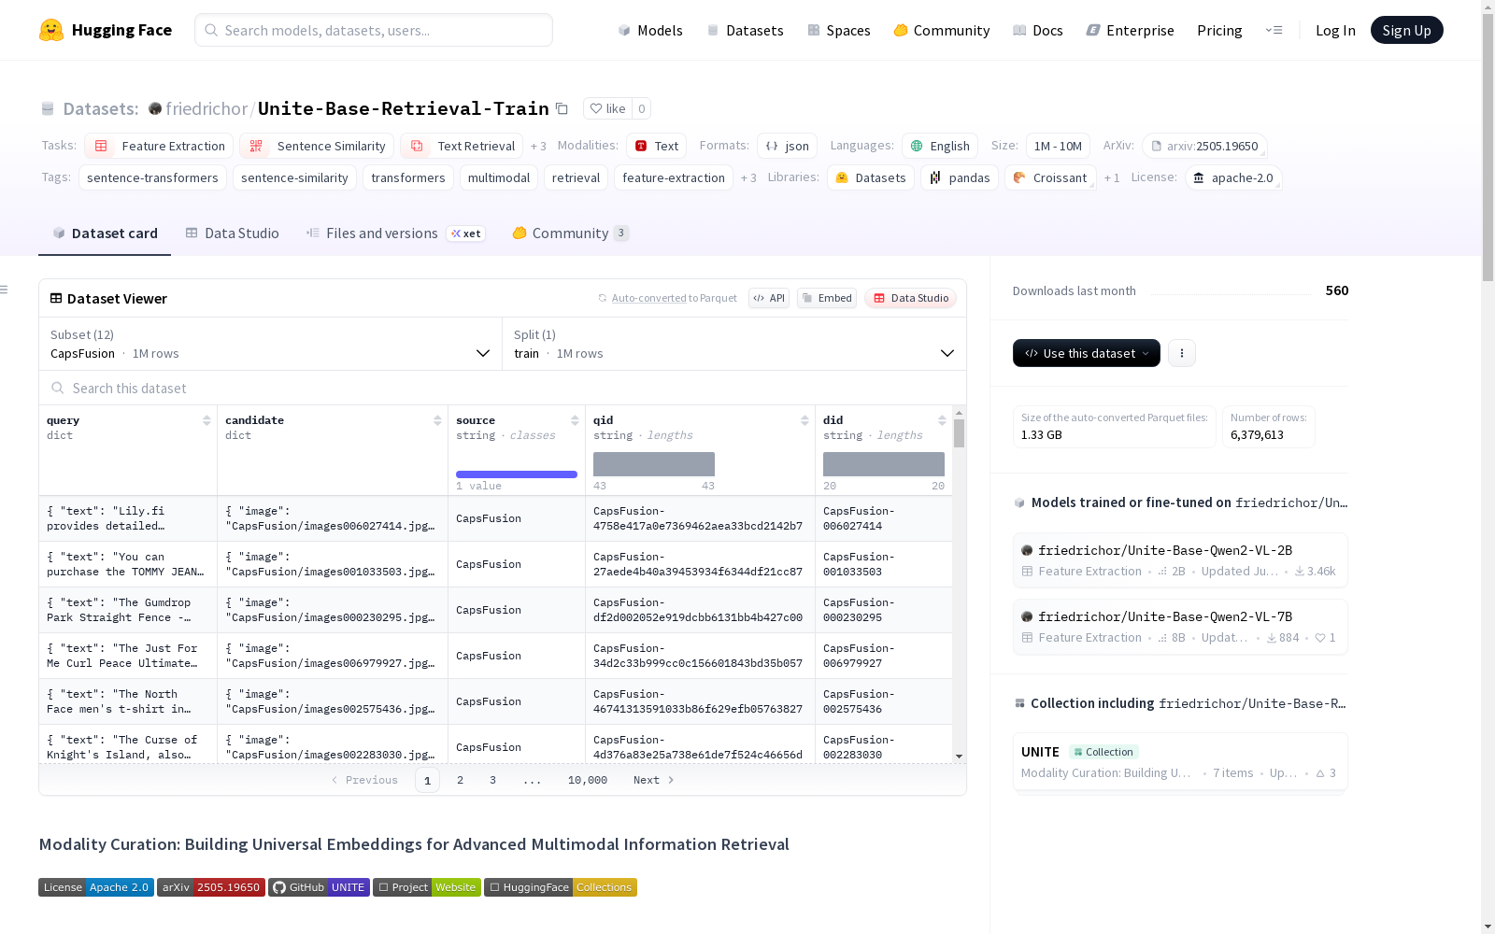Click the Feature Extraction task tag
Image resolution: width=1495 pixels, height=934 pixels.
[x=159, y=146]
